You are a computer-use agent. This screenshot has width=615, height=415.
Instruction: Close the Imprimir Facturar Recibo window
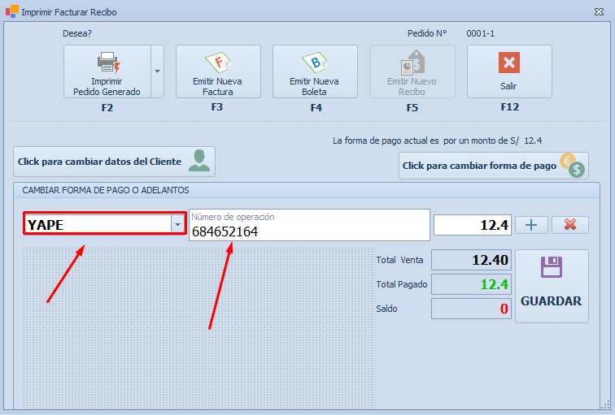[x=599, y=12]
